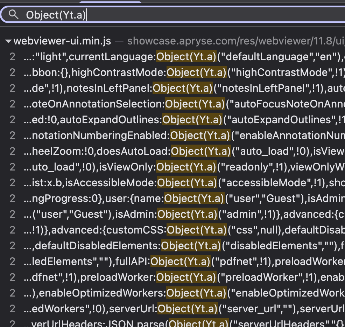Open the isAccessibleMode result line
This screenshot has width=345, height=327.
pyautogui.click(x=175, y=183)
